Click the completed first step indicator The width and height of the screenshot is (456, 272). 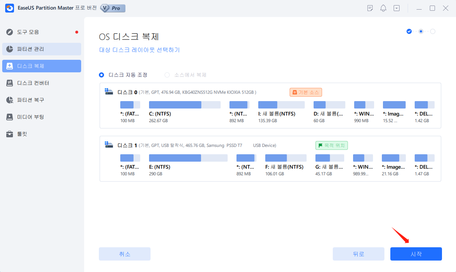point(409,31)
